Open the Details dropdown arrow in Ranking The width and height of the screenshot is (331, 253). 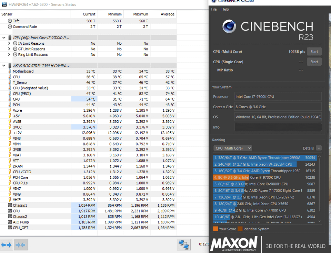(x=319, y=148)
